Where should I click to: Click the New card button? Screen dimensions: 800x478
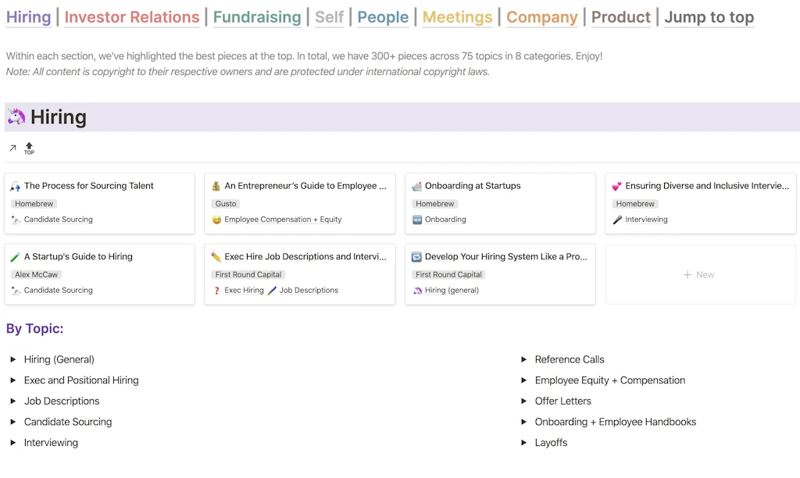tap(699, 274)
